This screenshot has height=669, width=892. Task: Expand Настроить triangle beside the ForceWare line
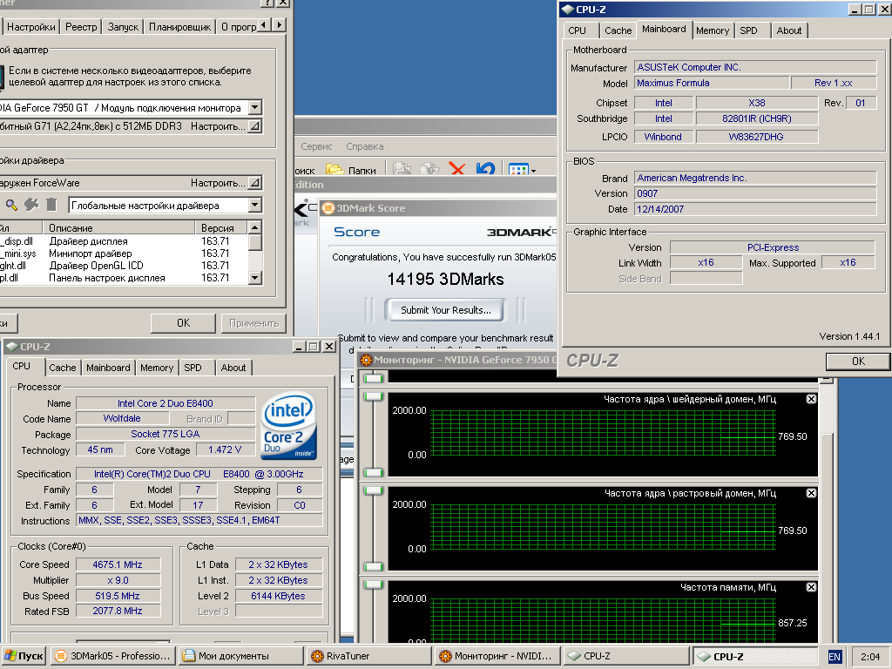click(x=255, y=183)
